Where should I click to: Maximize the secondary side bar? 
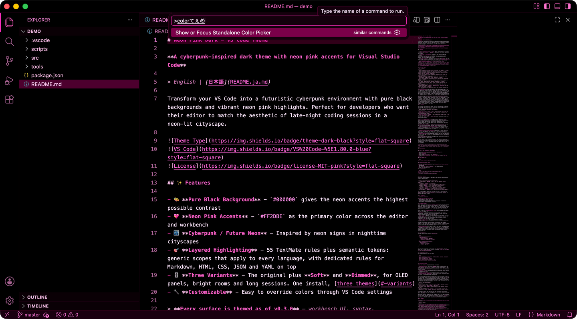coord(557,20)
